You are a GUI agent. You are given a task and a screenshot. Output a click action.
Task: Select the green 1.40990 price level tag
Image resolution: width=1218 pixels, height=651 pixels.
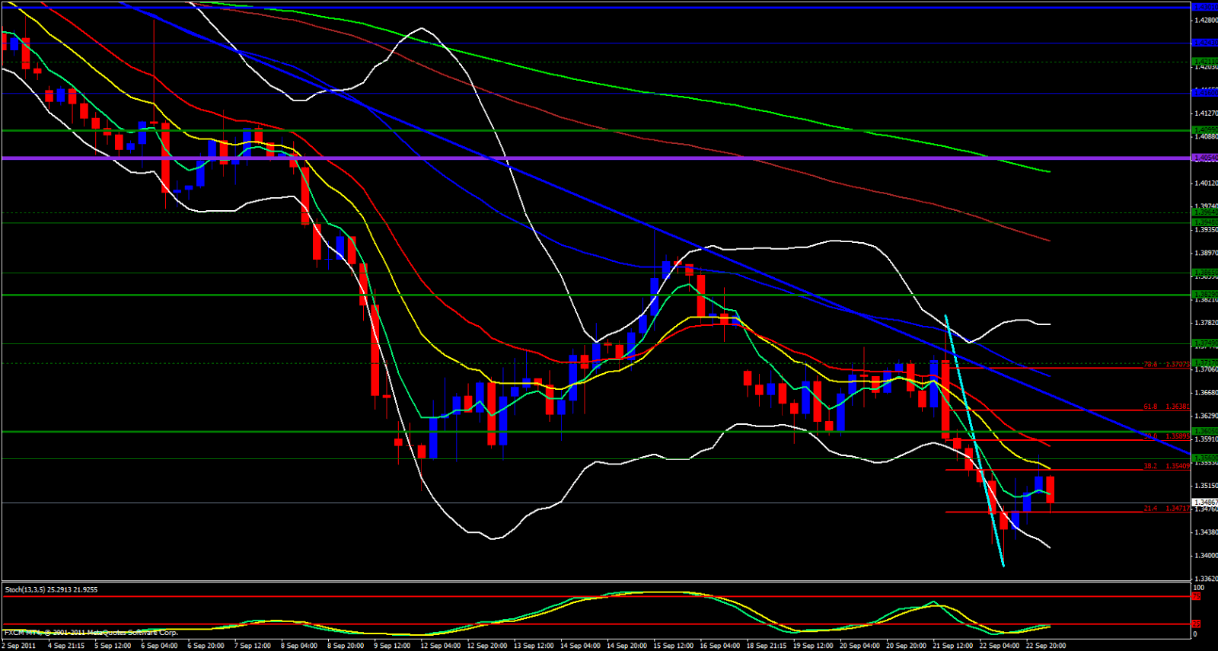pyautogui.click(x=1206, y=129)
